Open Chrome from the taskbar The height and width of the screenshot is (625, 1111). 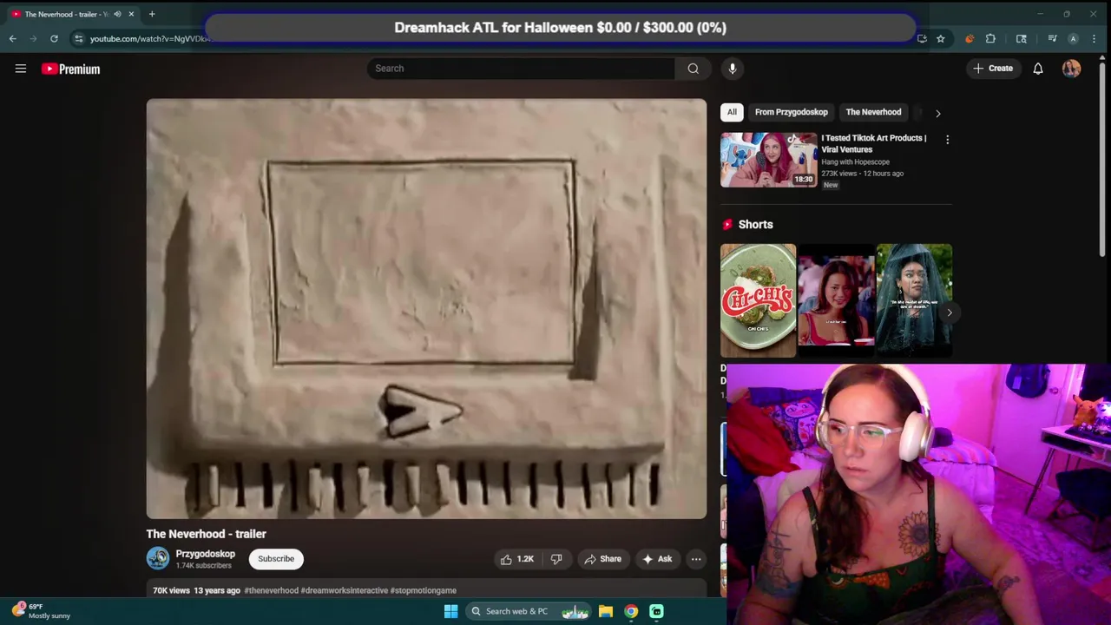[x=631, y=611]
